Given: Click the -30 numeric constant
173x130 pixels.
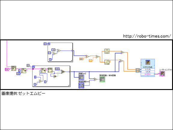Looking at the screenshot, I should (x=53, y=50).
